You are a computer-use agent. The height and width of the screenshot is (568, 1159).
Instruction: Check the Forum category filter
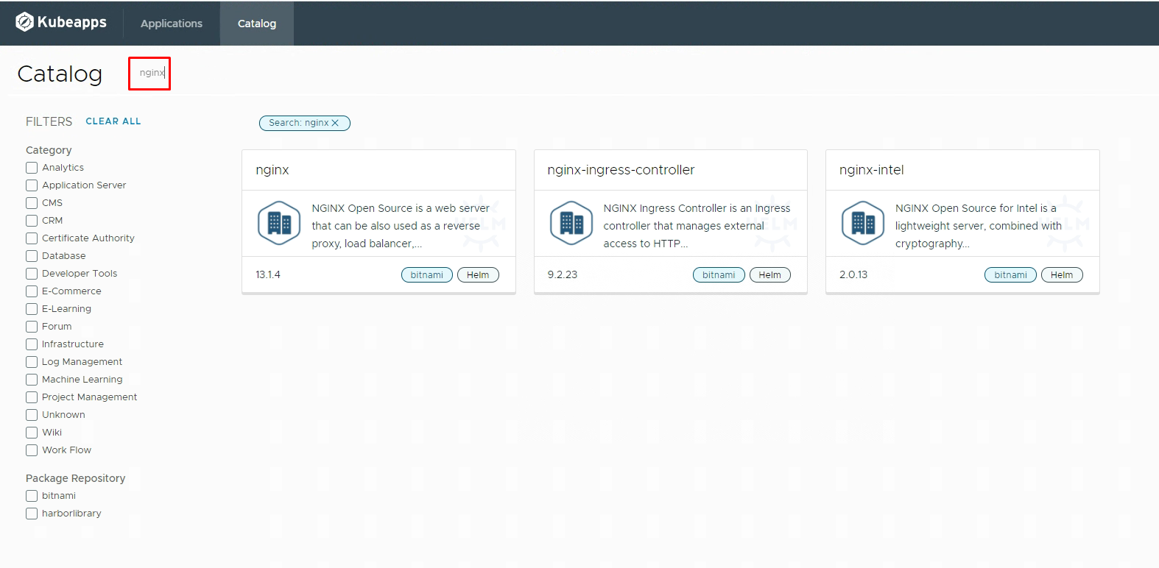point(32,327)
